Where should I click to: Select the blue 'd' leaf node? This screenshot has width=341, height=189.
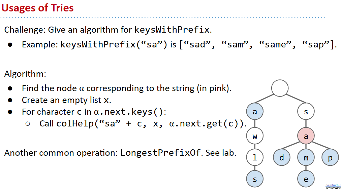[x=282, y=157]
